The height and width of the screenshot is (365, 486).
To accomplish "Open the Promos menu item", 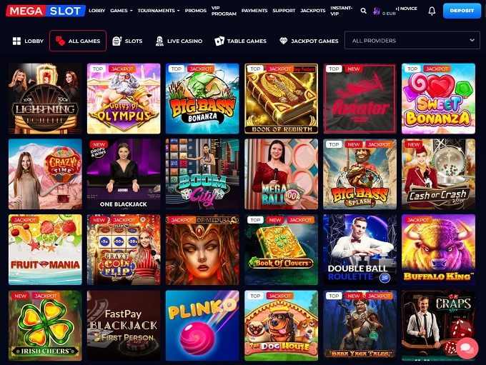I will click(x=196, y=11).
